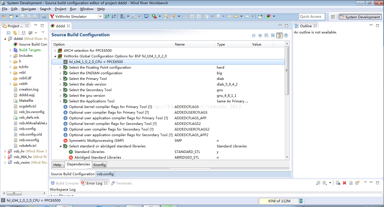The image size is (384, 207).
Task: Select vsb.config.old file
Action: [30, 134]
